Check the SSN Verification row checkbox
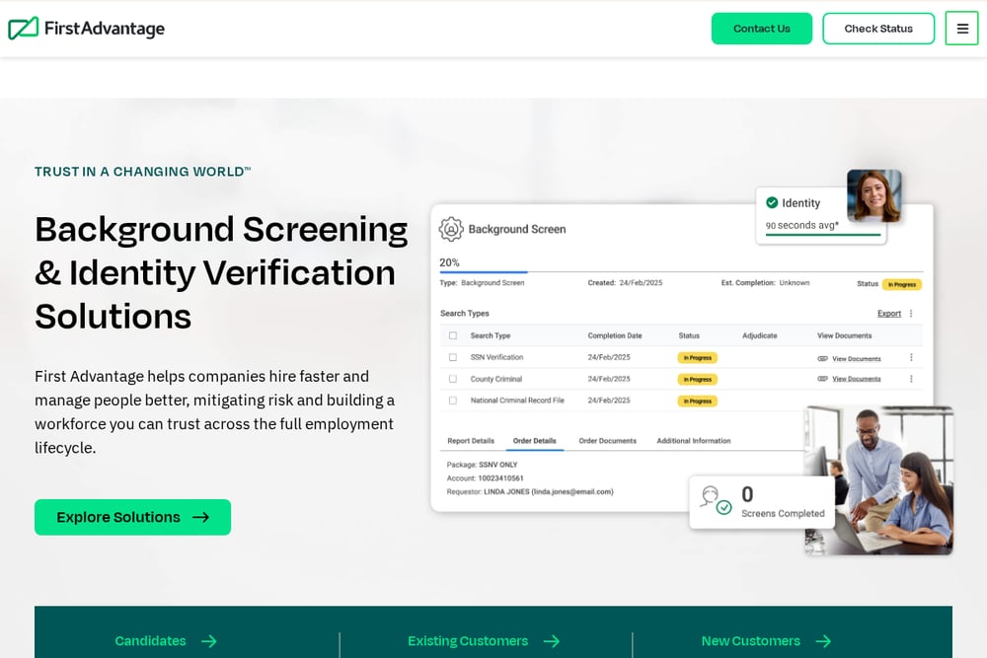The height and width of the screenshot is (658, 987). click(453, 357)
